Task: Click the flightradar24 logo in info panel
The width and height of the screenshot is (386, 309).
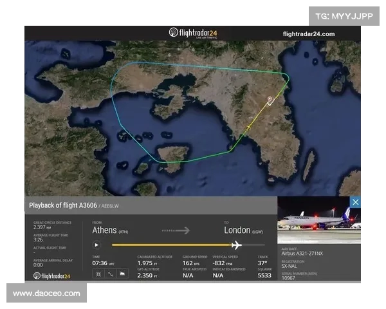Action: coord(52,276)
